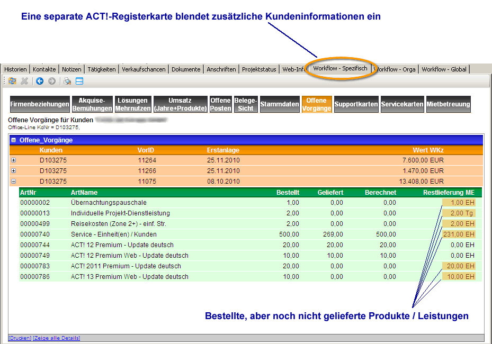
Task: Expand the row for VorID 11266
Action: [x=13, y=171]
